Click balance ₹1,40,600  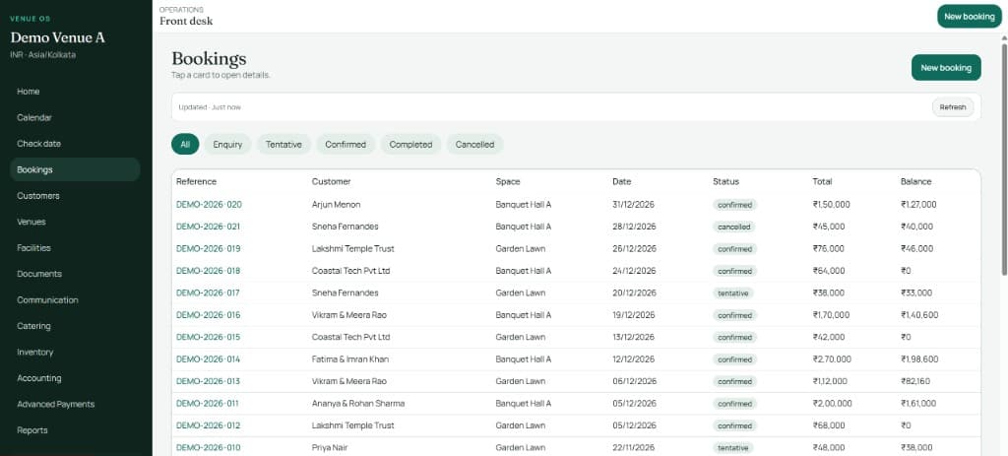click(919, 315)
